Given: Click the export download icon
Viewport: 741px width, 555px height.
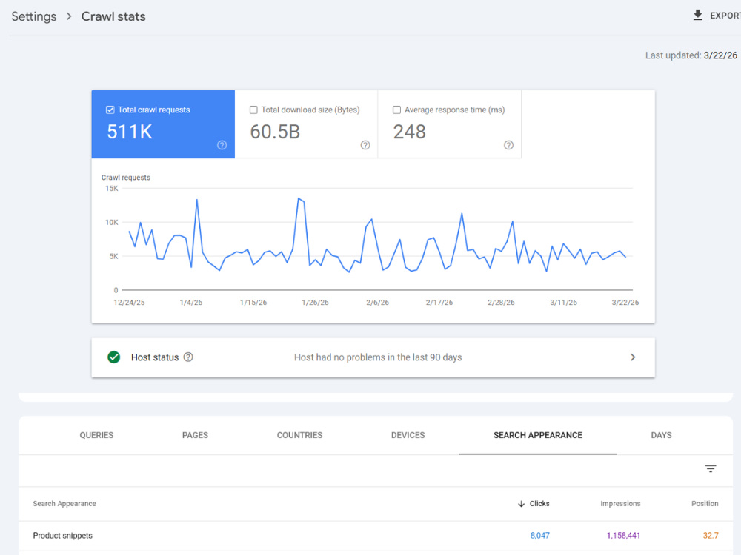Looking at the screenshot, I should [x=697, y=15].
